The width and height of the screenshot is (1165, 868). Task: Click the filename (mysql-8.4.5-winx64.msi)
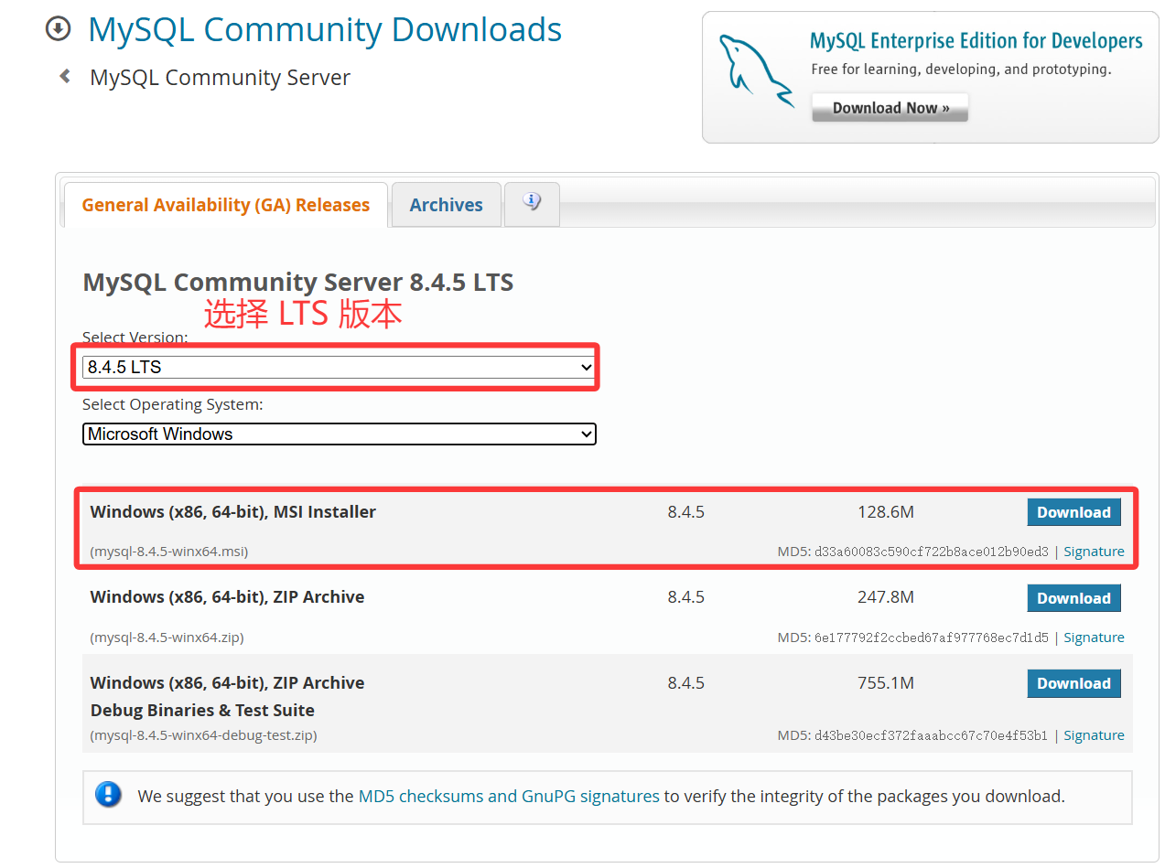[x=169, y=552]
